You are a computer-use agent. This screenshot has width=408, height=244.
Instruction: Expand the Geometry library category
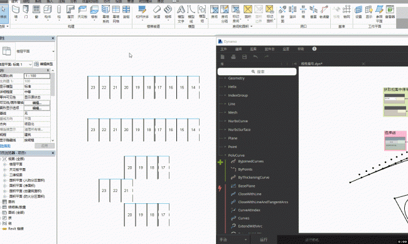tap(236, 78)
